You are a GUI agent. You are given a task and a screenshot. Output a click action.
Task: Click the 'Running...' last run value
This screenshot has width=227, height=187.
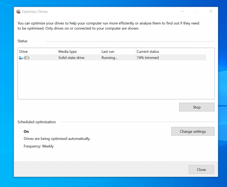[110, 58]
